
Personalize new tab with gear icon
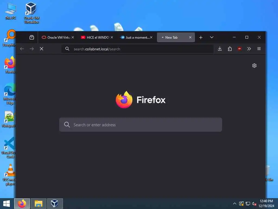(254, 66)
